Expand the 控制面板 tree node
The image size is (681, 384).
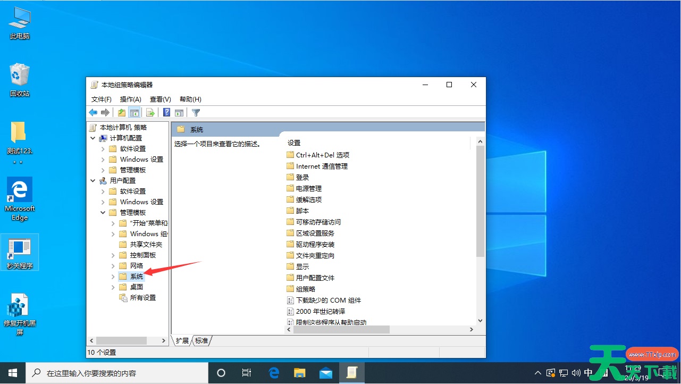[113, 255]
